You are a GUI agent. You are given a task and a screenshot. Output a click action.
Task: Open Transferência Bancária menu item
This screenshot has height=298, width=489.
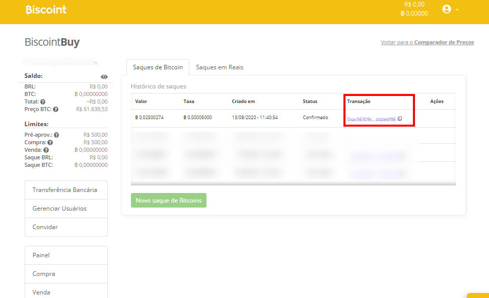[x=66, y=190]
